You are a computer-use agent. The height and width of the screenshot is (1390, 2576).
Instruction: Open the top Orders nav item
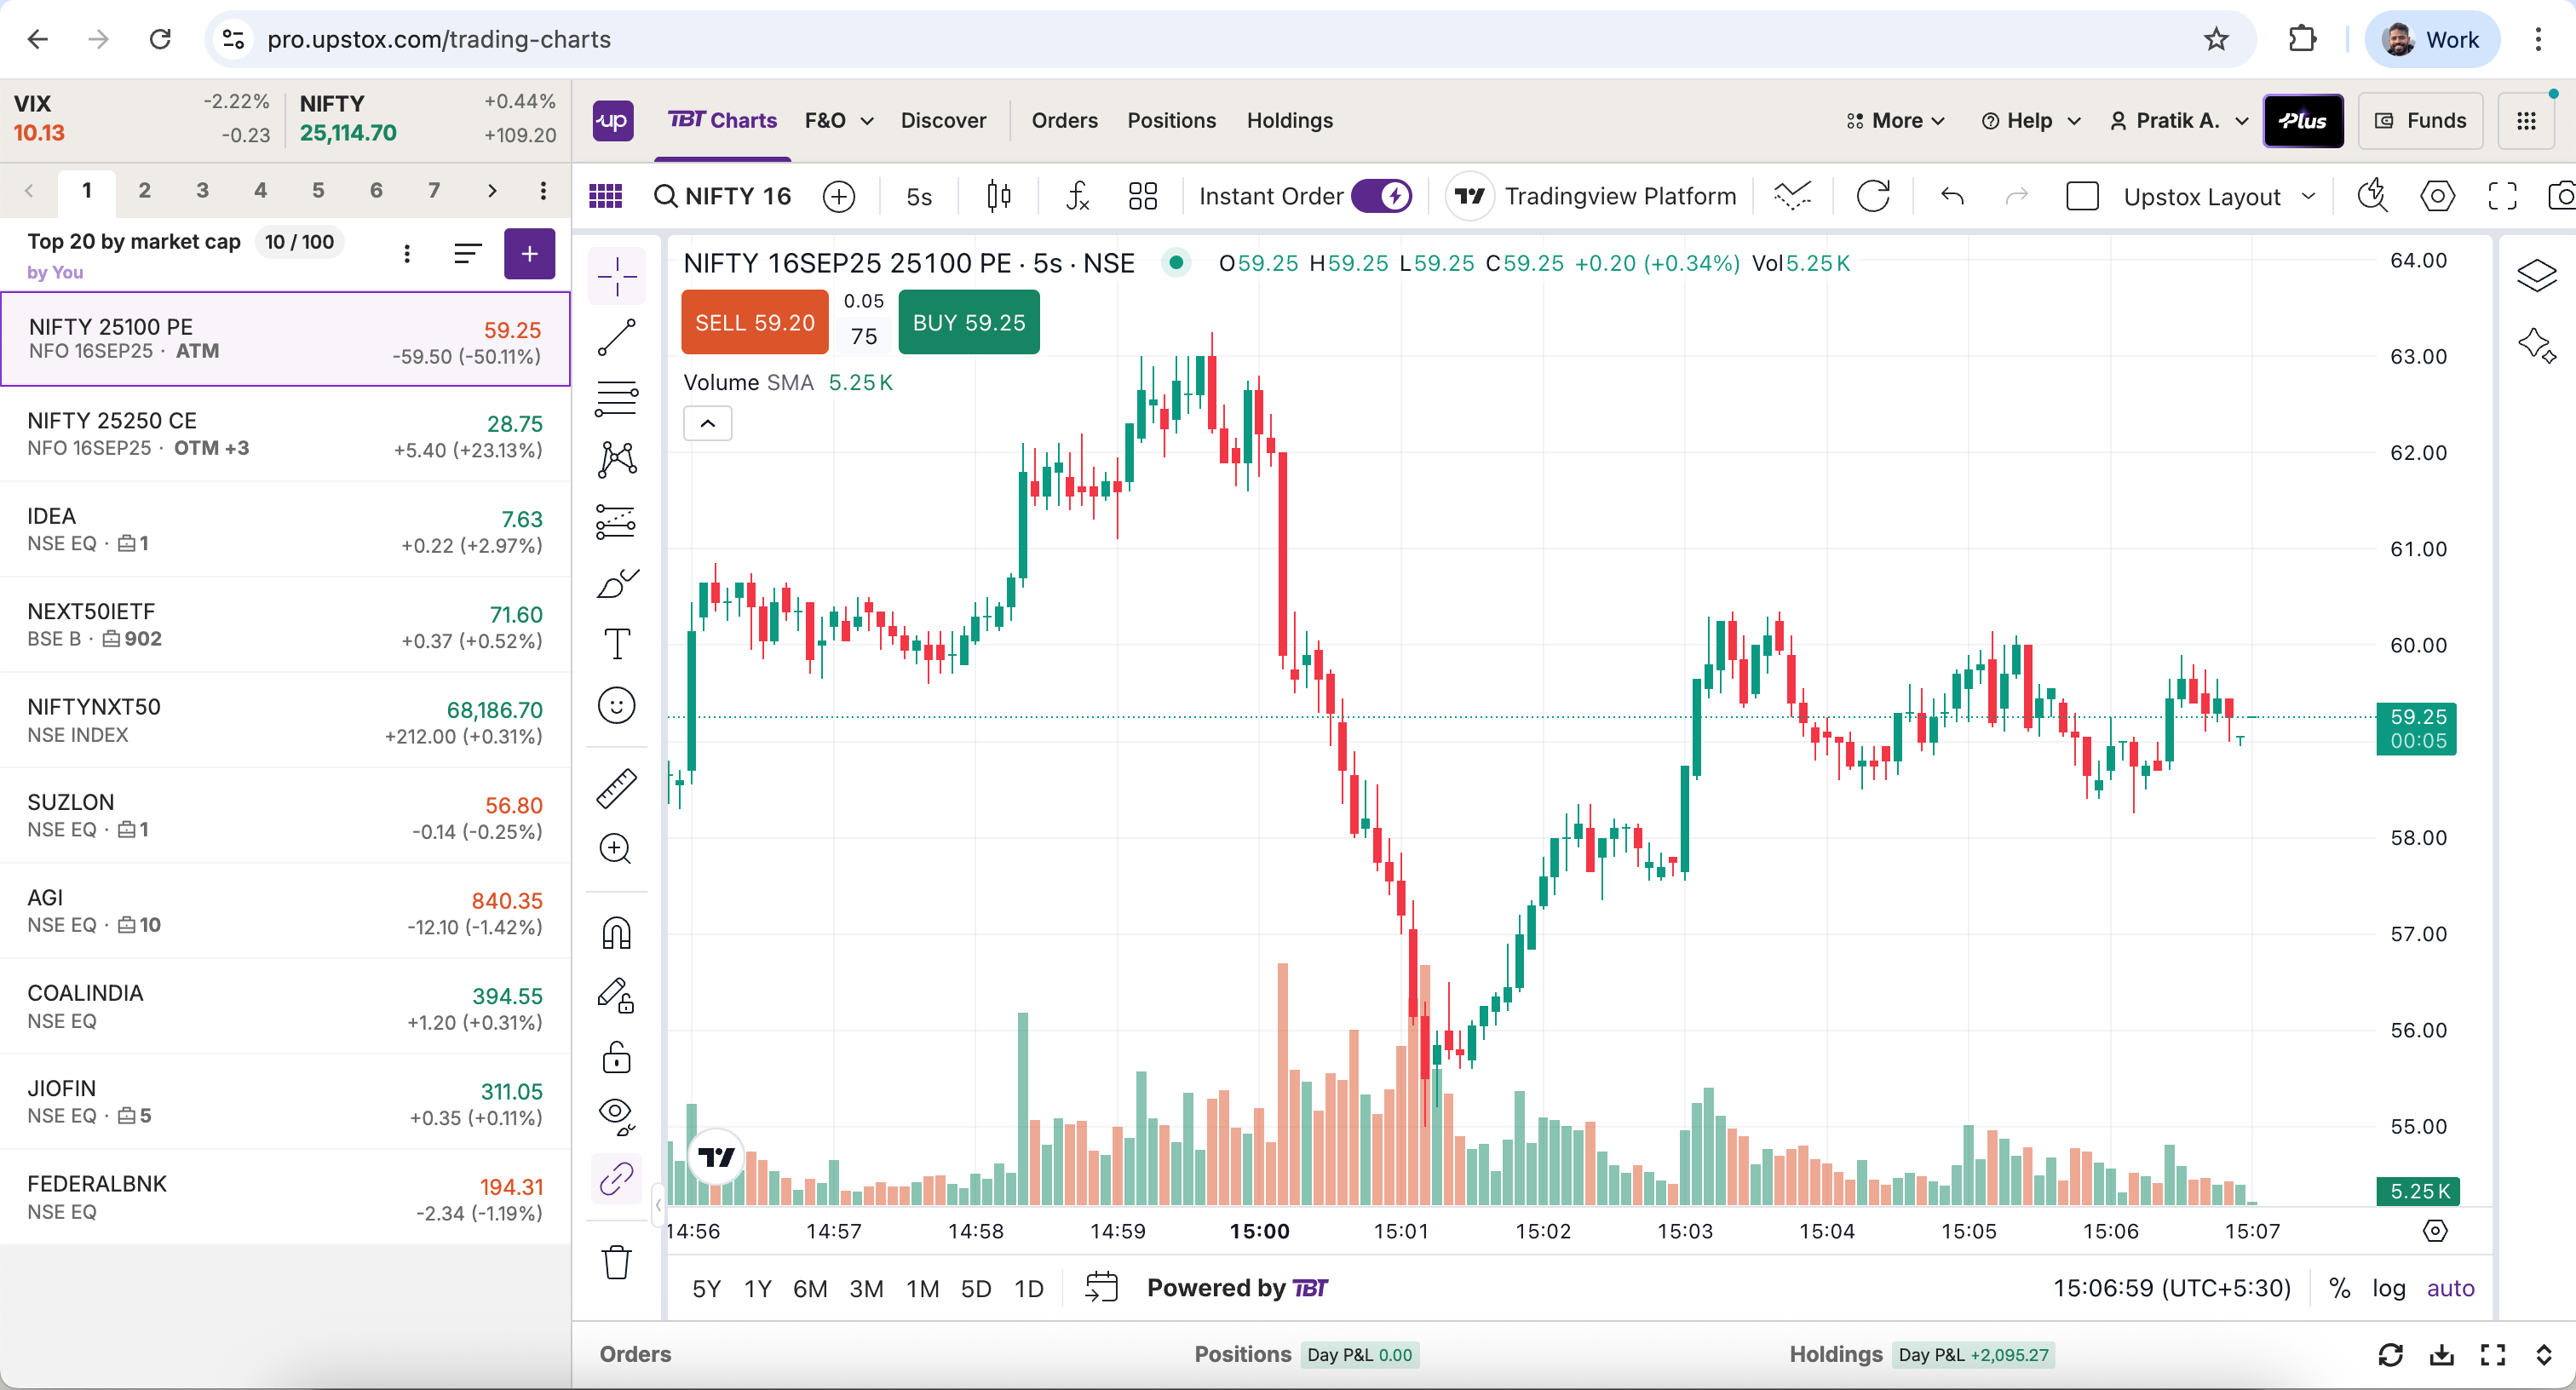tap(1064, 121)
